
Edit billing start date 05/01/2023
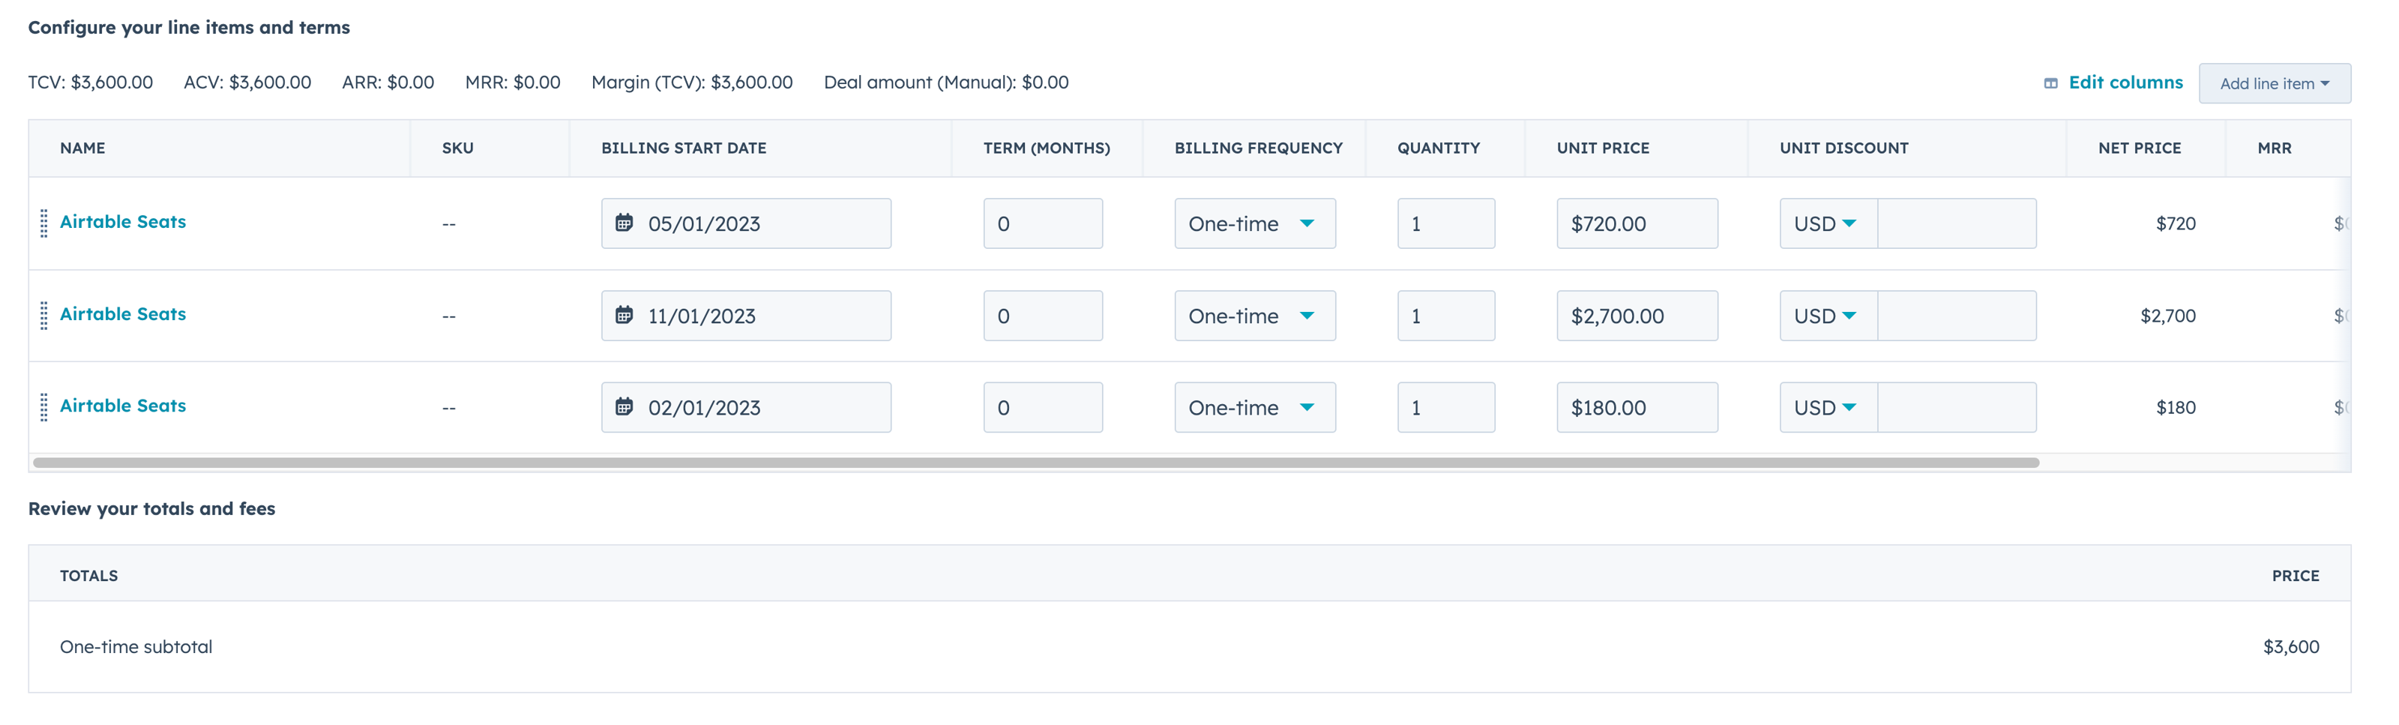pyautogui.click(x=746, y=223)
